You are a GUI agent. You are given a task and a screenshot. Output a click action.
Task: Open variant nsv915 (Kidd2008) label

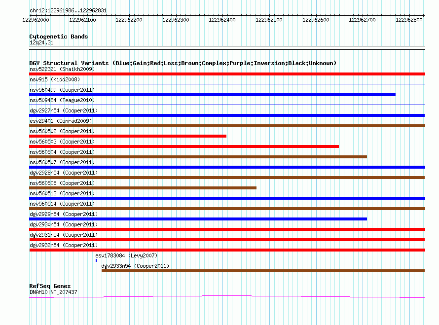(x=55, y=79)
